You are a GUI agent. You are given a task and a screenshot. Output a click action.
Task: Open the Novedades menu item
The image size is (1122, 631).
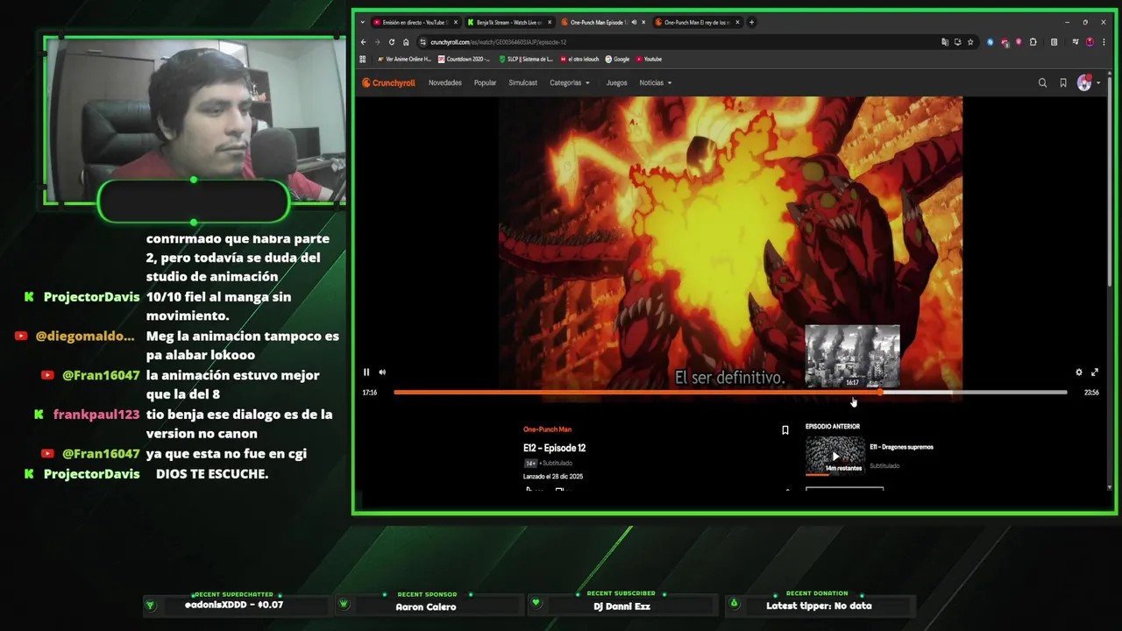(445, 83)
